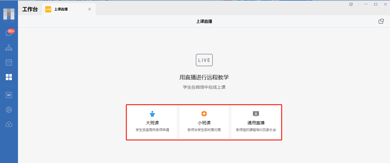The height and width of the screenshot is (163, 390).
Task: Click the blurred user avatar at top left
Action: [9, 14]
